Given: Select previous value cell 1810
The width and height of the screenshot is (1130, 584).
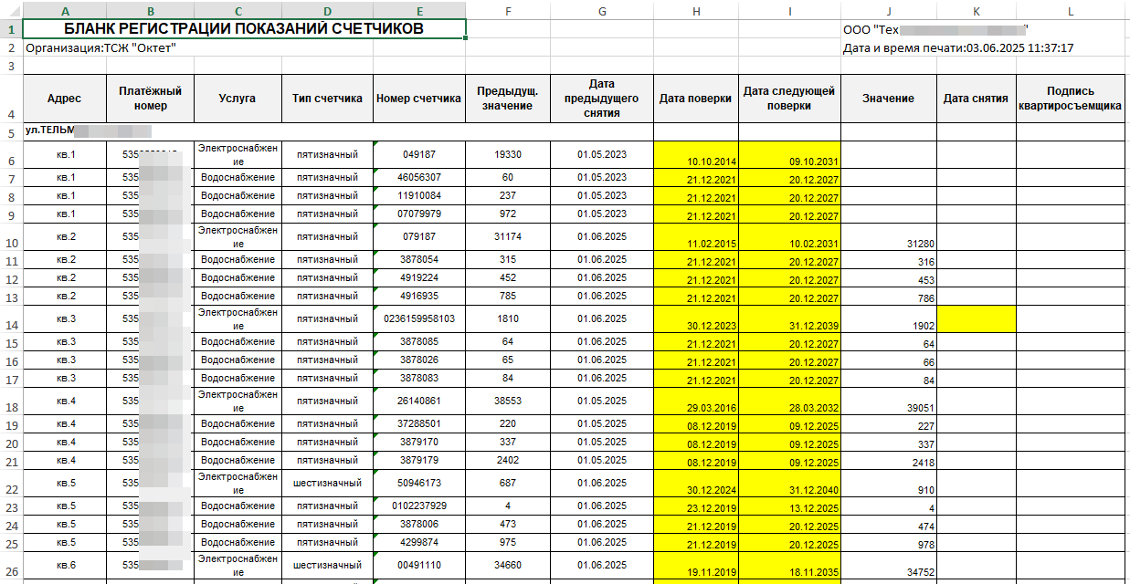Looking at the screenshot, I should pos(508,319).
